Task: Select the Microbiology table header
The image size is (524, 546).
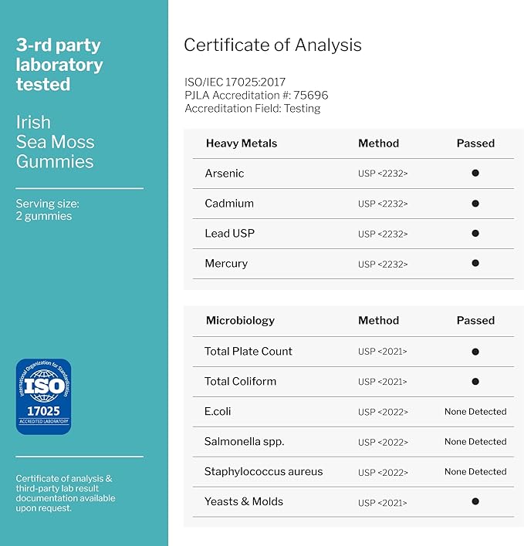Action: [240, 321]
